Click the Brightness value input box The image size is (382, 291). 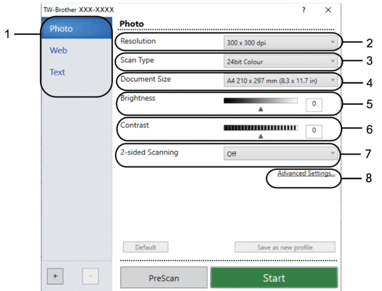point(314,104)
